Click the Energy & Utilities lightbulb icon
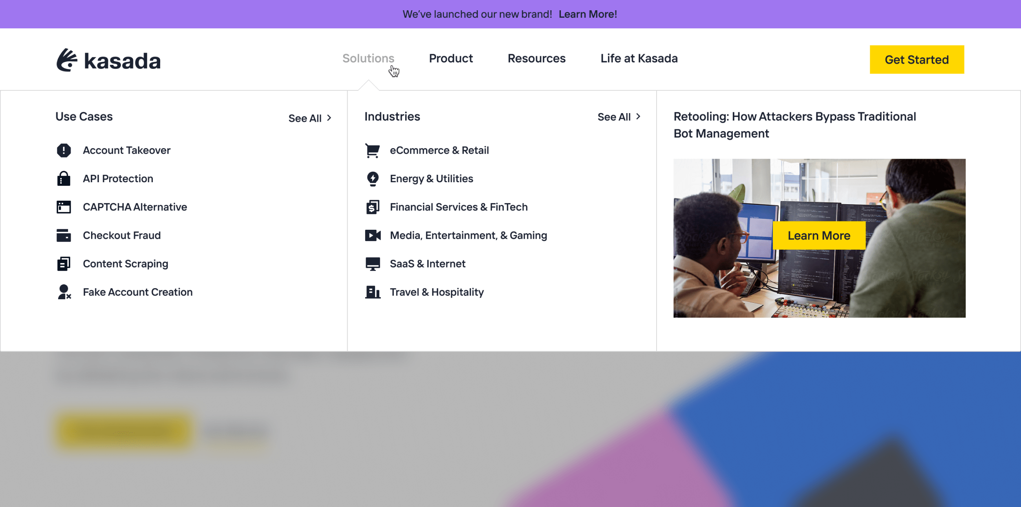This screenshot has width=1021, height=507. point(373,179)
